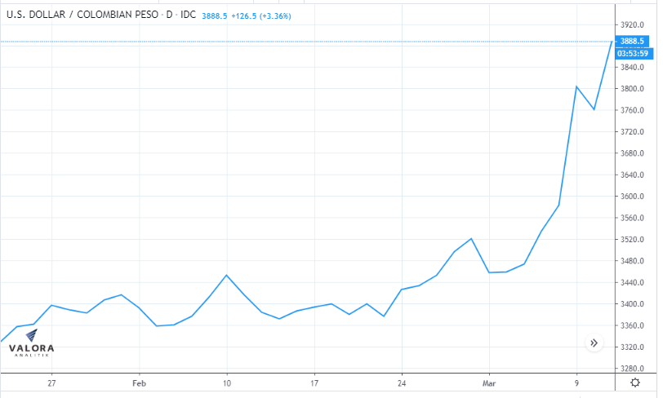Click the 9 date label on time axis
This screenshot has width=663, height=398.
click(x=576, y=382)
